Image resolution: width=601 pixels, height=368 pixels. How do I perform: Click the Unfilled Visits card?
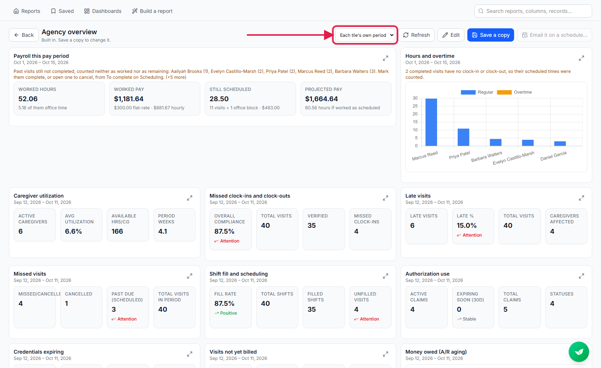pos(370,307)
